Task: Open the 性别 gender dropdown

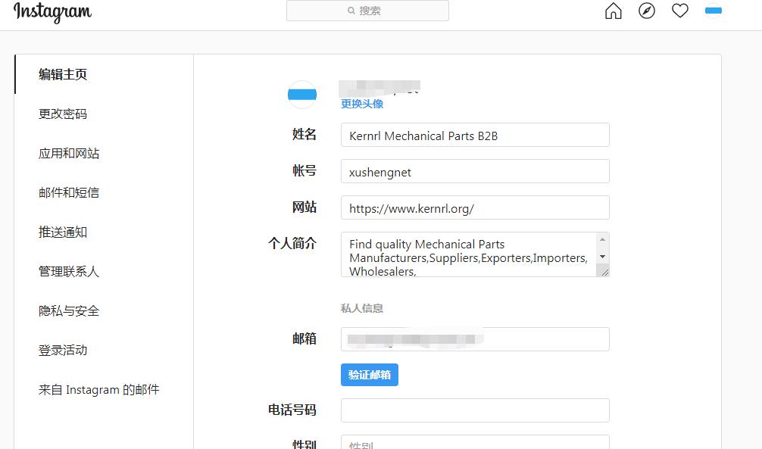Action: (x=475, y=444)
